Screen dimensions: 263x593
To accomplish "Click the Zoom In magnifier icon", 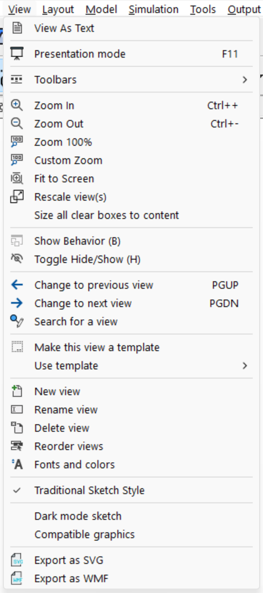I will coord(17,105).
